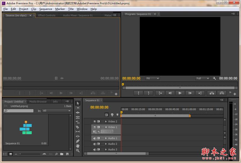The width and height of the screenshot is (241, 163).
Task: Step forward one frame in Program monitor
Action: point(190,93)
